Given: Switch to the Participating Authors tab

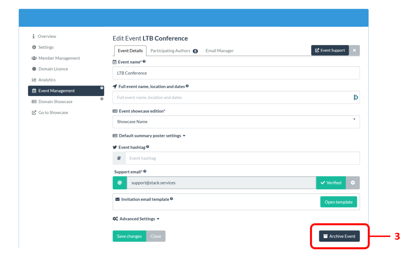Looking at the screenshot, I should pyautogui.click(x=174, y=51).
